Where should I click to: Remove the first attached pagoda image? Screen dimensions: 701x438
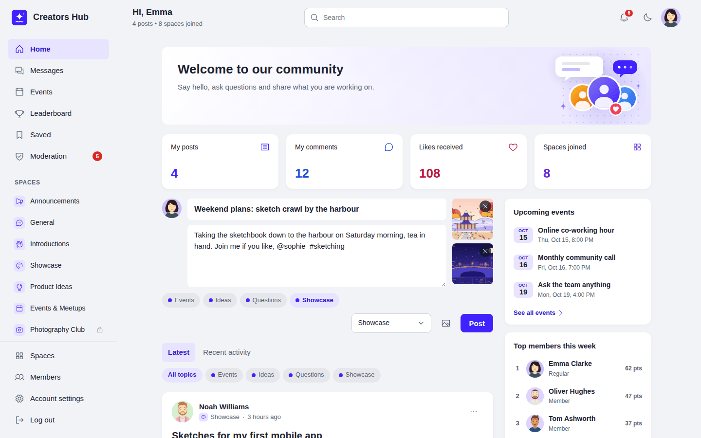point(485,206)
